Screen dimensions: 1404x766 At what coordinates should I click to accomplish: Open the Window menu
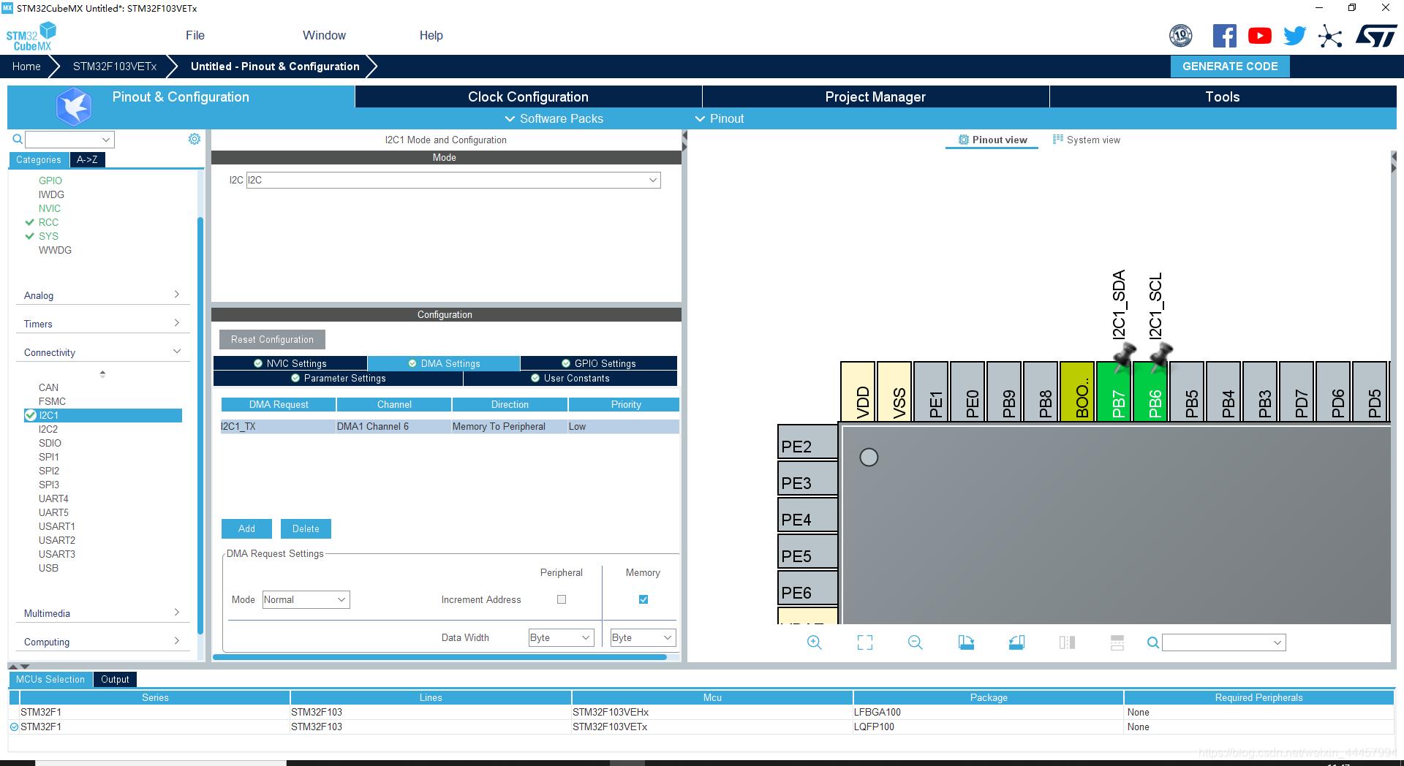coord(324,35)
